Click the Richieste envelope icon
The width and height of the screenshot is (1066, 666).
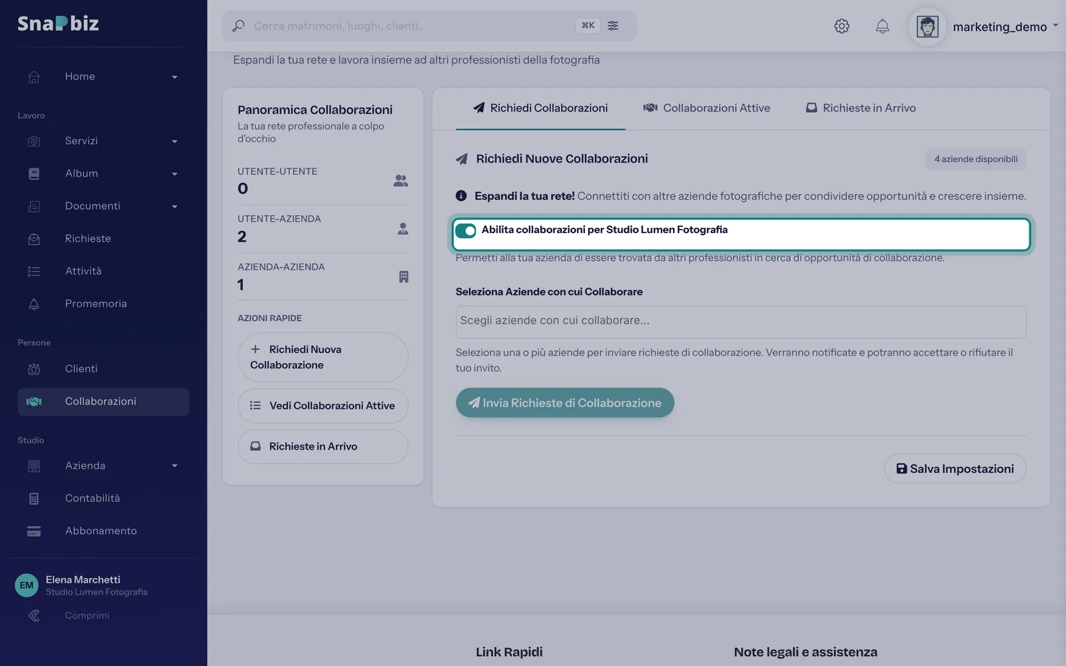pyautogui.click(x=34, y=239)
